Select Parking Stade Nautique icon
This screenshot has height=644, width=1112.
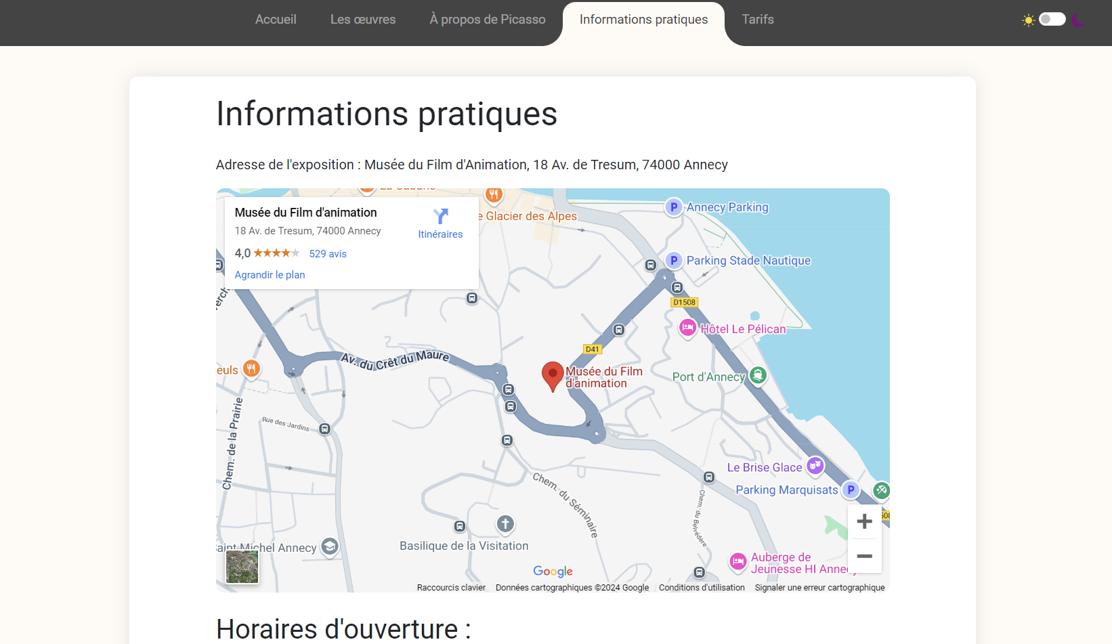(673, 261)
